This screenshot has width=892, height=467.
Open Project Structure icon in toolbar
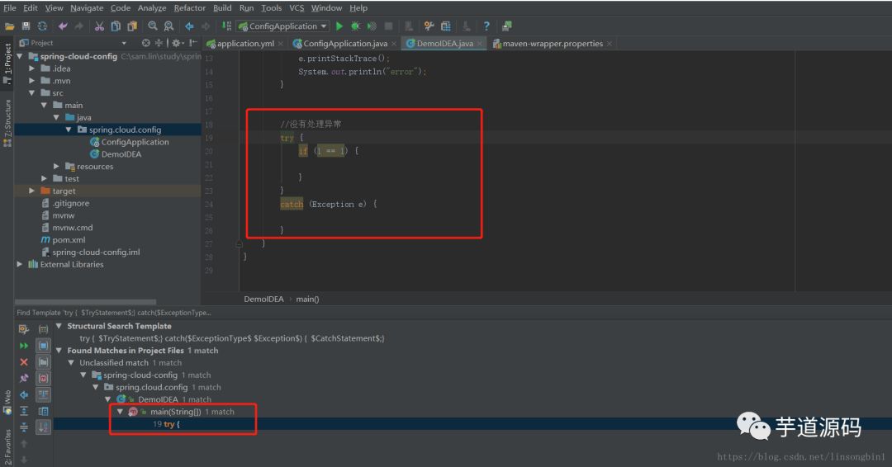pyautogui.click(x=445, y=26)
